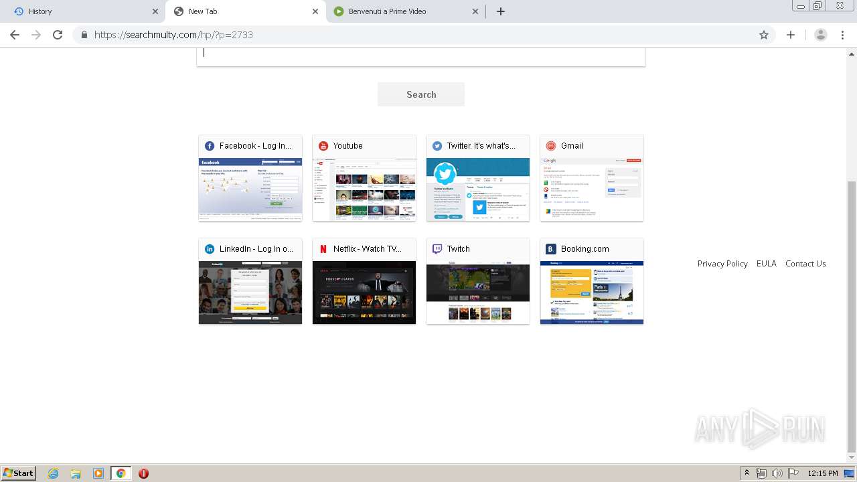The width and height of the screenshot is (857, 482).
Task: Open the Twitter page preview thumbnail
Action: [x=478, y=189]
